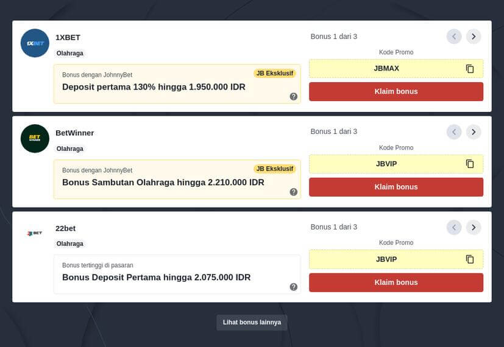Screen dimensions: 504x347
Task: Show previous 1XBET bonus
Action: pyautogui.click(x=454, y=37)
